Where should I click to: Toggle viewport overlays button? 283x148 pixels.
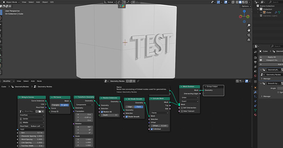[x=226, y=2]
